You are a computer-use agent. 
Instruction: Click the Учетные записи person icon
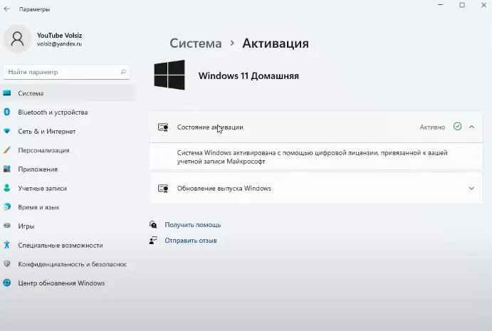coord(7,188)
